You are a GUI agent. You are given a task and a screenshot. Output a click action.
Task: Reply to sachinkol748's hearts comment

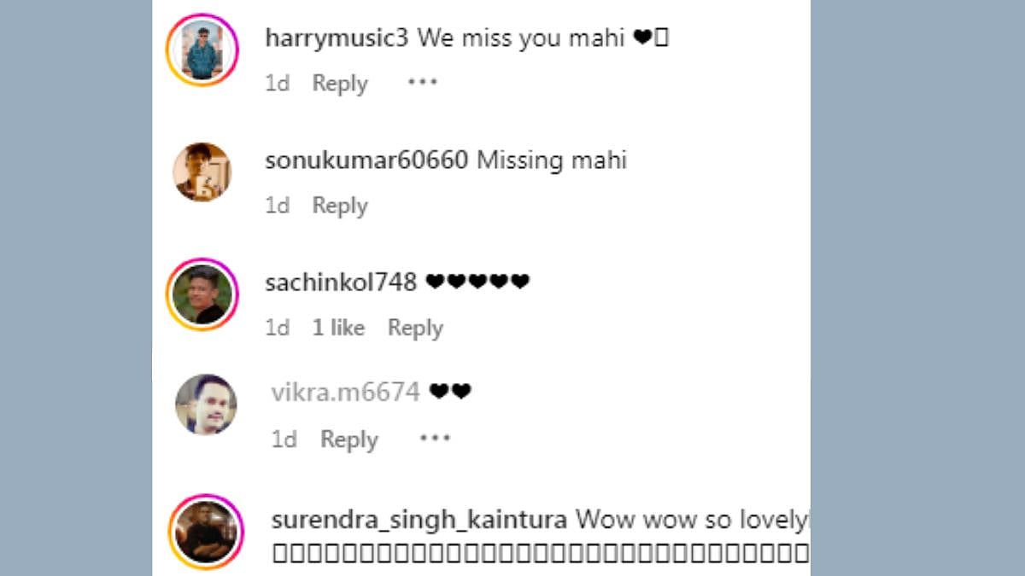point(415,328)
